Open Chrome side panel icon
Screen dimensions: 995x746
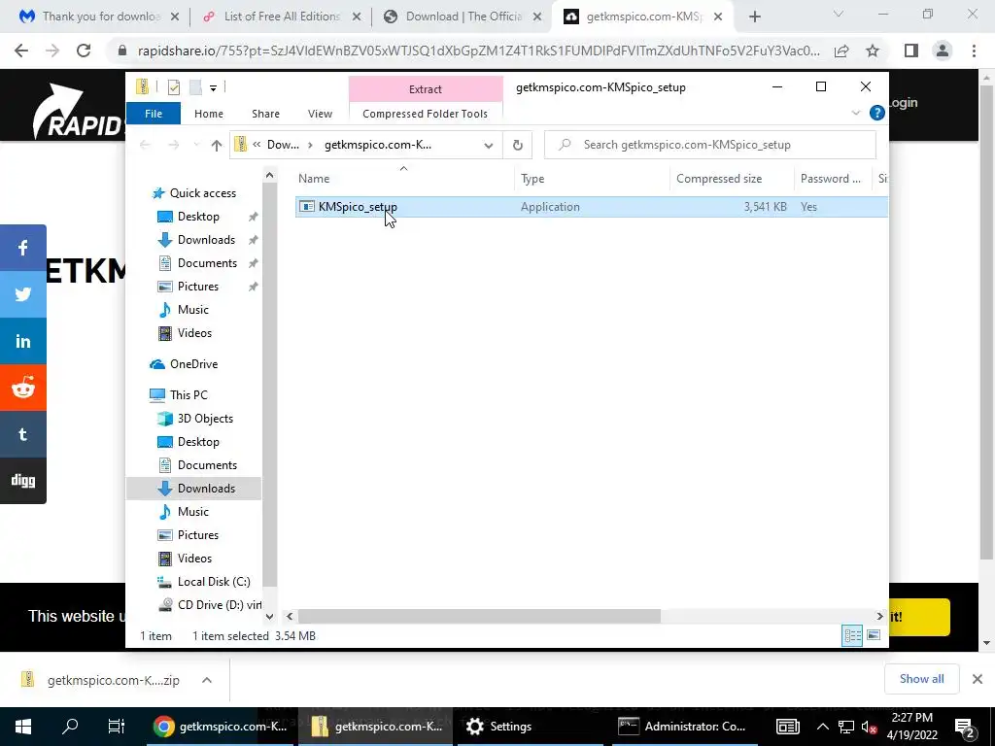(x=911, y=51)
